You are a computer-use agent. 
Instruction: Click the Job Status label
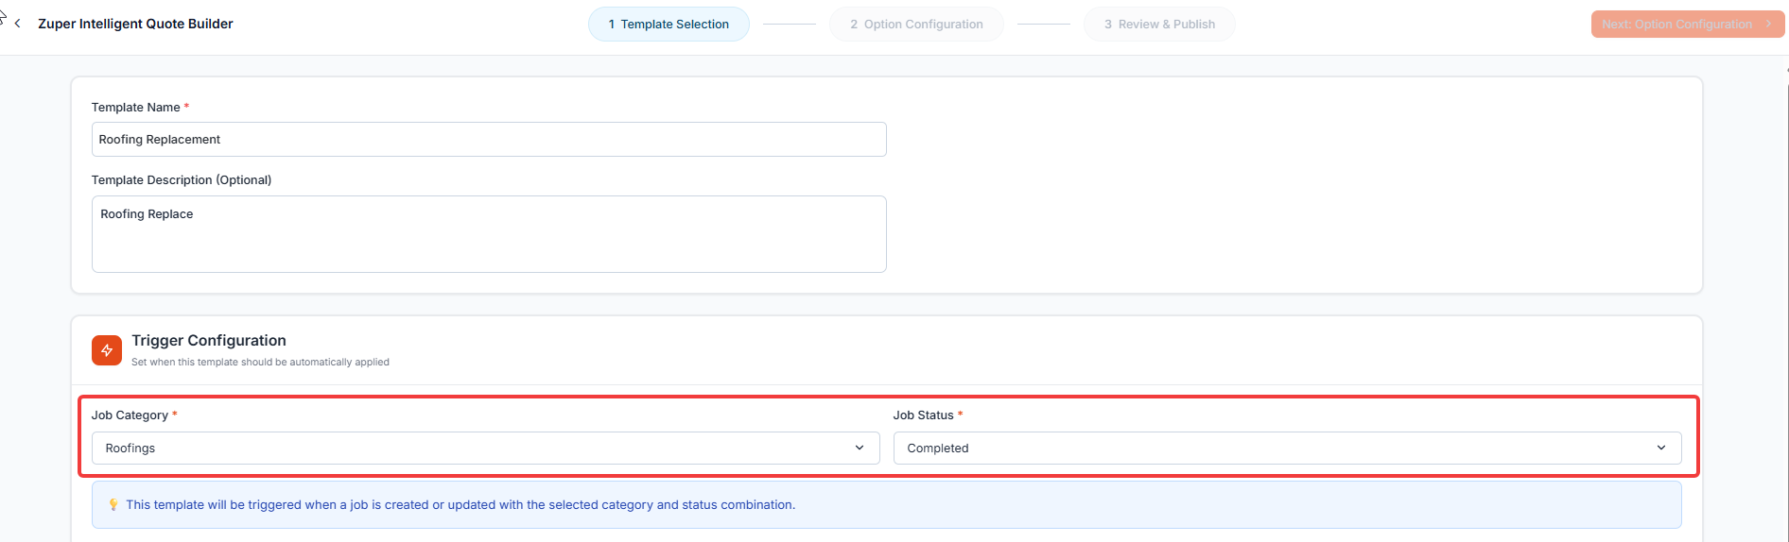(924, 415)
